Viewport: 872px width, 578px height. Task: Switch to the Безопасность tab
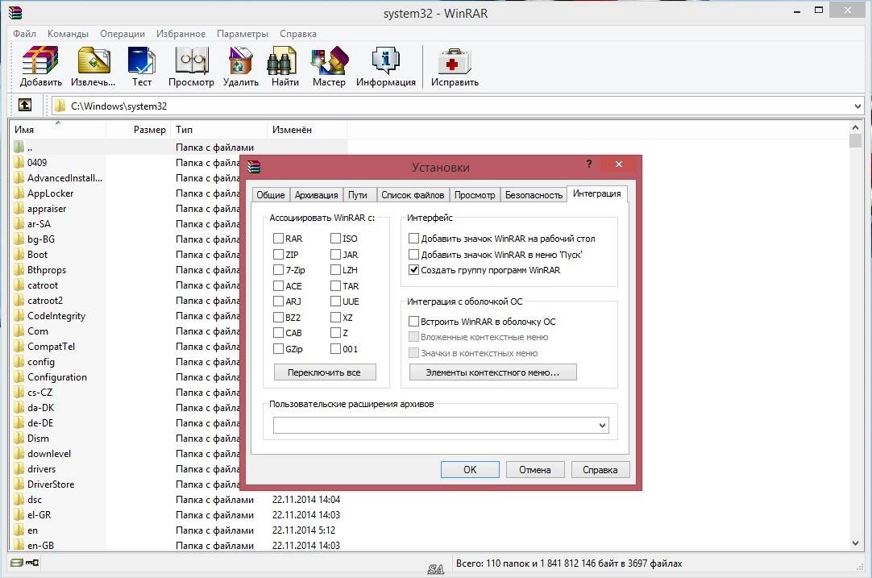pyautogui.click(x=534, y=195)
